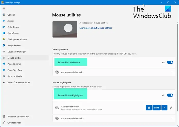The width and height of the screenshot is (179, 127).
Task: Open Video Conference Mute settings
Action: click(25, 82)
